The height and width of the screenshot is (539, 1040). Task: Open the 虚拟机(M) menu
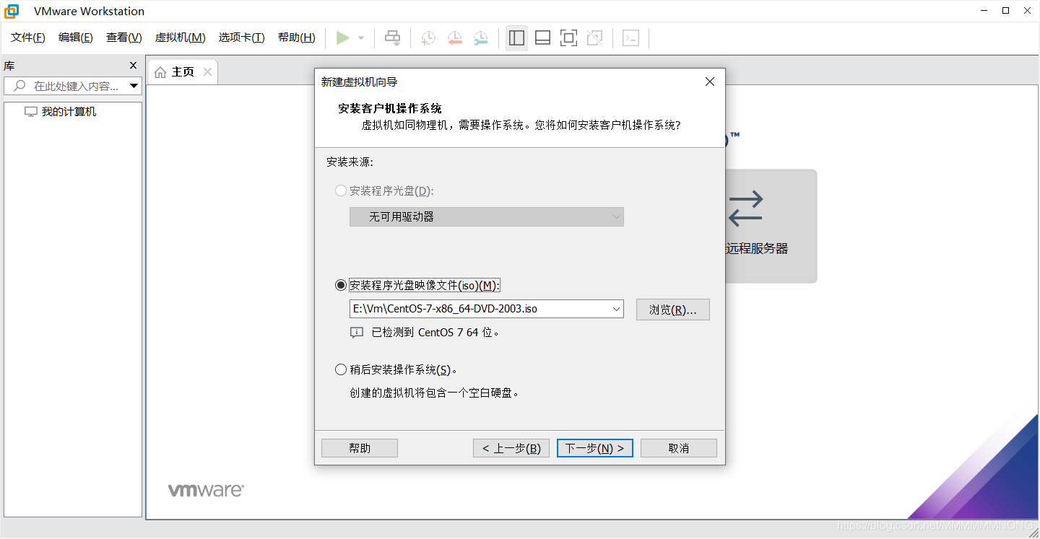pos(181,38)
